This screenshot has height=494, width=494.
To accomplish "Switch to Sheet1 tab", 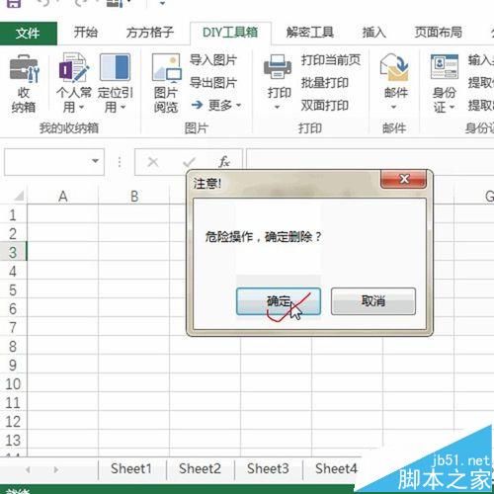I will pyautogui.click(x=131, y=469).
